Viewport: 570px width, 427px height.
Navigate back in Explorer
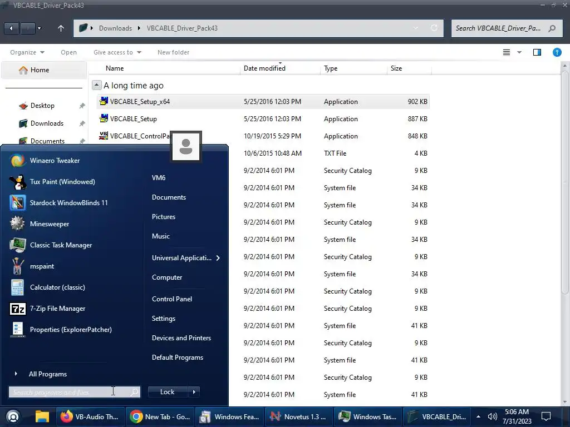11,28
